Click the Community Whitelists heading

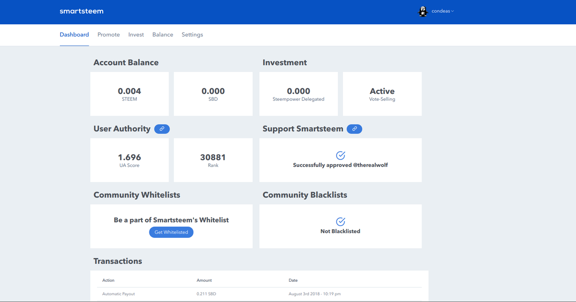(x=137, y=195)
